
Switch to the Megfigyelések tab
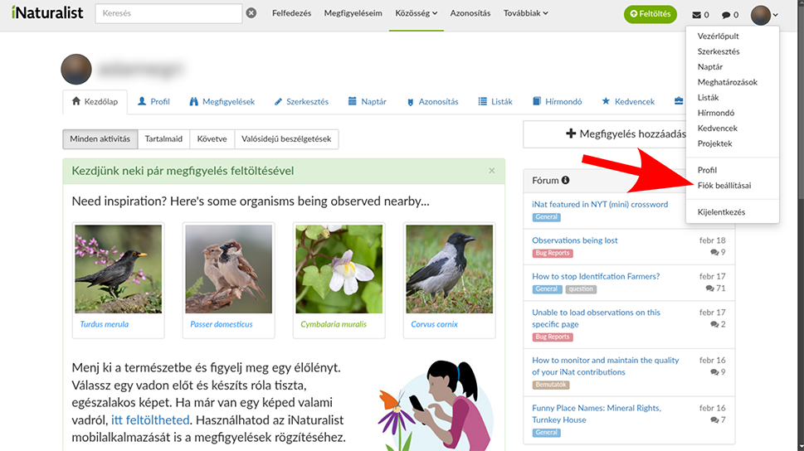coord(222,102)
